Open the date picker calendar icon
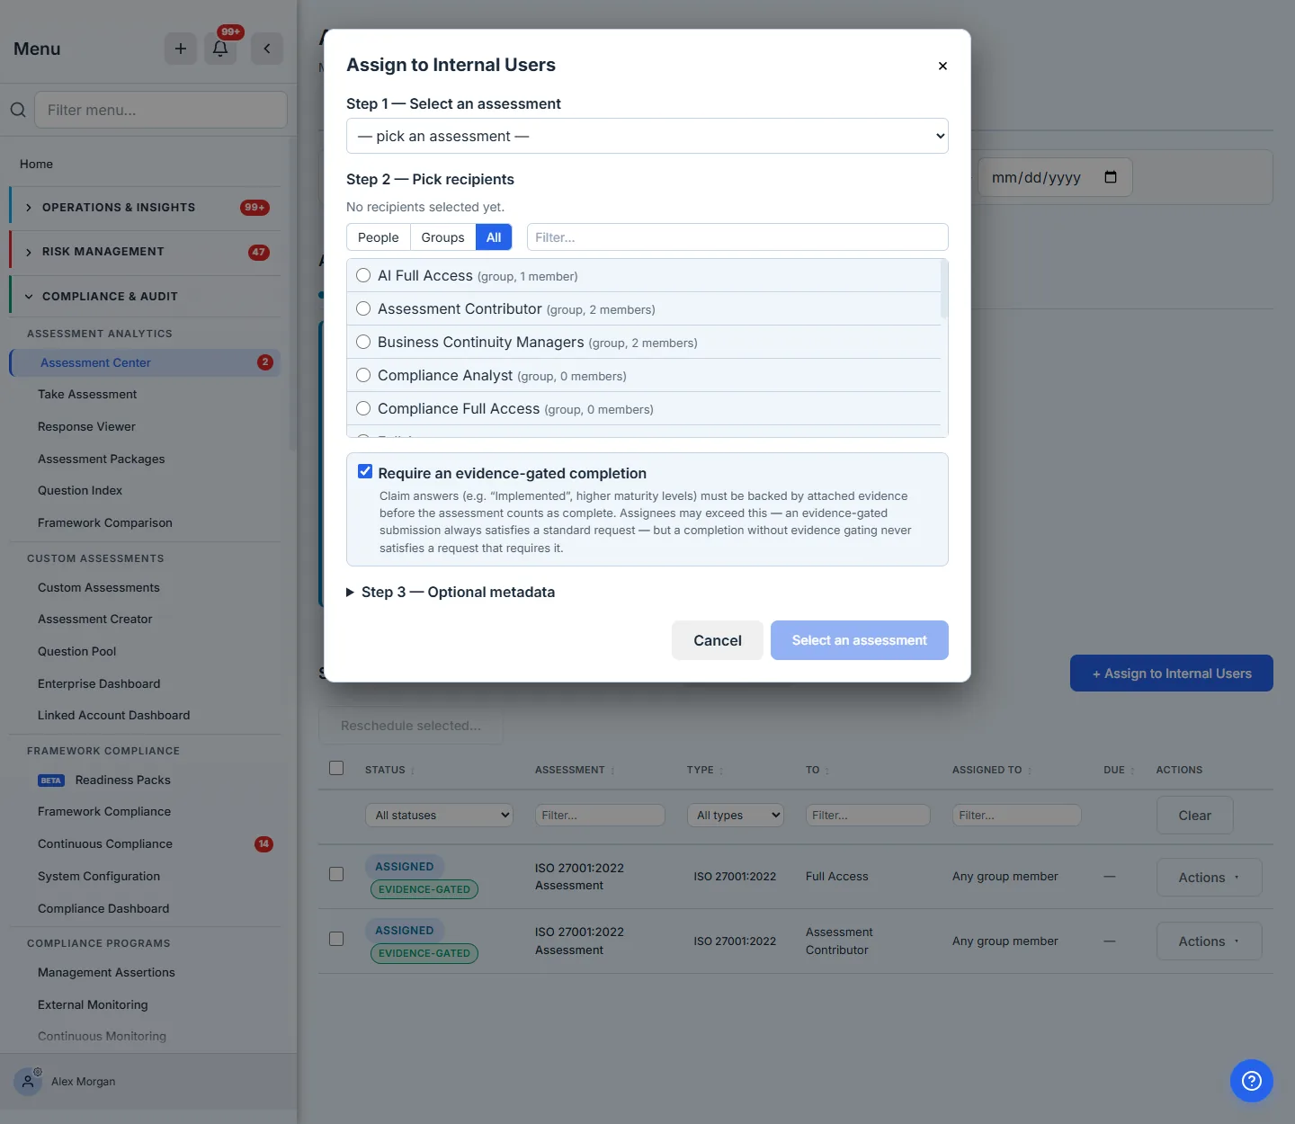This screenshot has height=1124, width=1295. (1111, 177)
